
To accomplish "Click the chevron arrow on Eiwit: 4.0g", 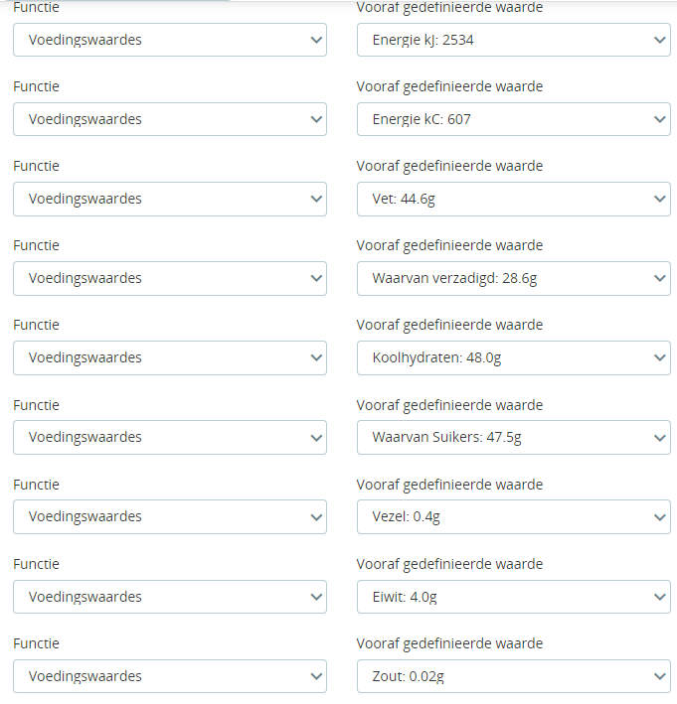I will coord(661,597).
